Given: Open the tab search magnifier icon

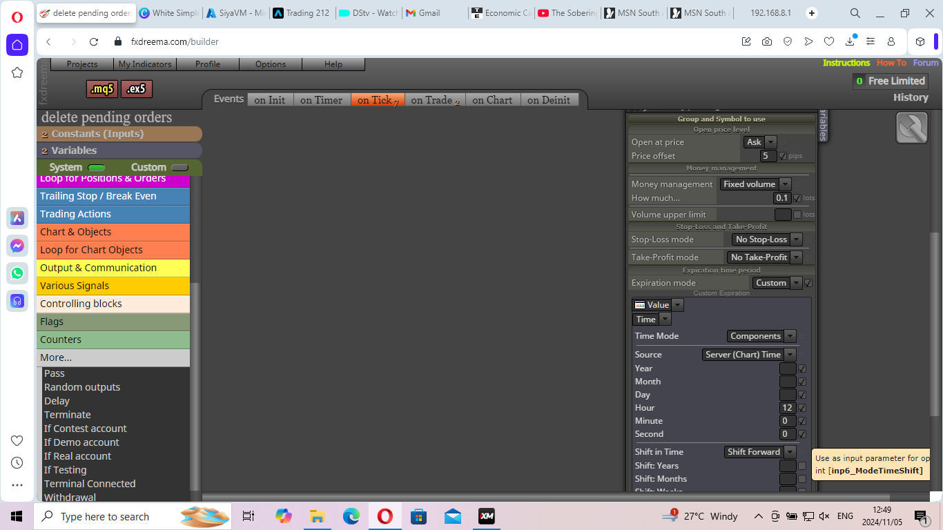Looking at the screenshot, I should 855,13.
